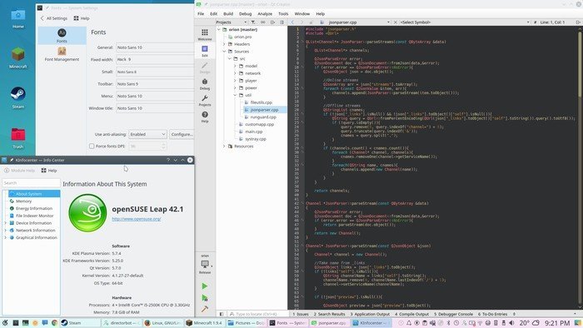Close jsonparser.cpp document with X icon
This screenshot has height=328, width=583.
pyautogui.click(x=396, y=22)
